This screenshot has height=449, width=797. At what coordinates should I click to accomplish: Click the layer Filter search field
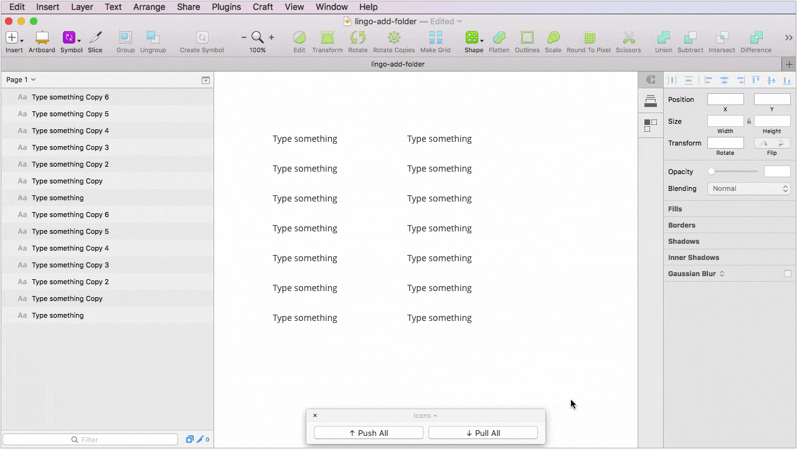(90, 440)
